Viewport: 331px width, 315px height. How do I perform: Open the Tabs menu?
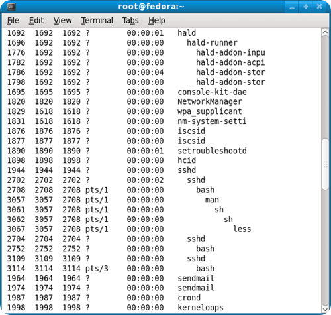130,21
